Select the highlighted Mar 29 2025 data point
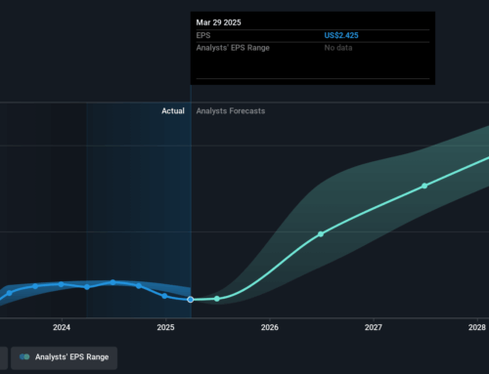Image resolution: width=489 pixels, height=374 pixels. 191,300
